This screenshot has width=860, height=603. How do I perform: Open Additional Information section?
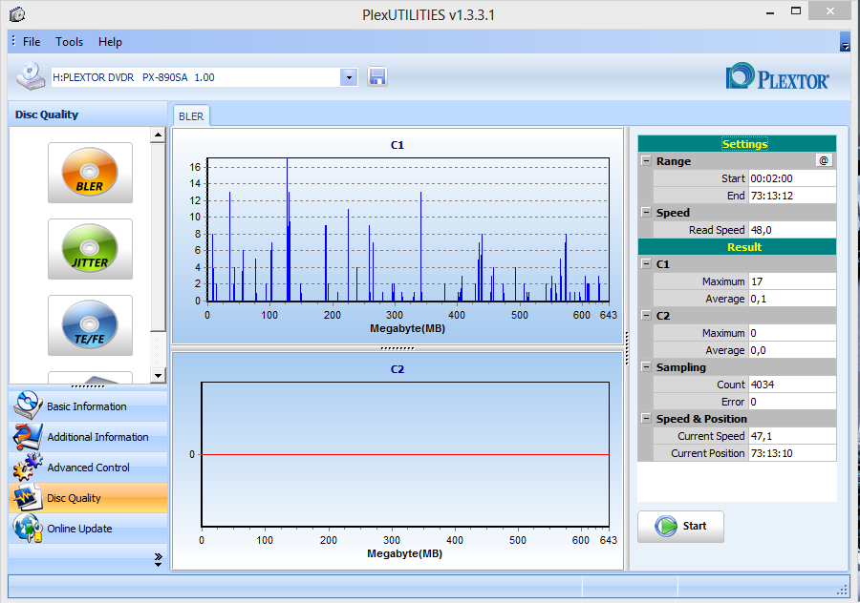point(88,437)
